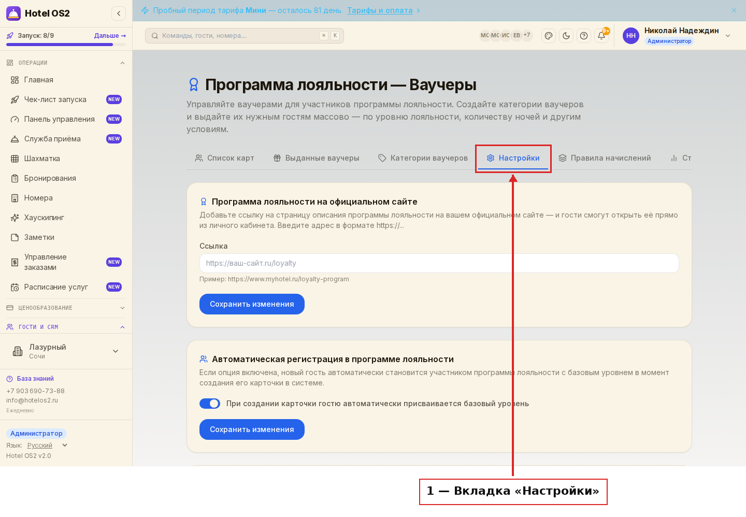Click the Hotel OS2 logo icon
The image size is (746, 517).
tap(13, 13)
